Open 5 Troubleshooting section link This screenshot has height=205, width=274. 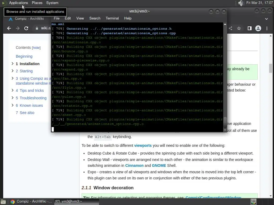click(x=31, y=98)
